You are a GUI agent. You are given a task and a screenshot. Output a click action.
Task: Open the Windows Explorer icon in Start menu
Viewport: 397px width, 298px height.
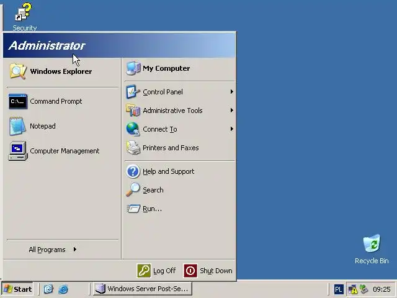click(x=18, y=71)
